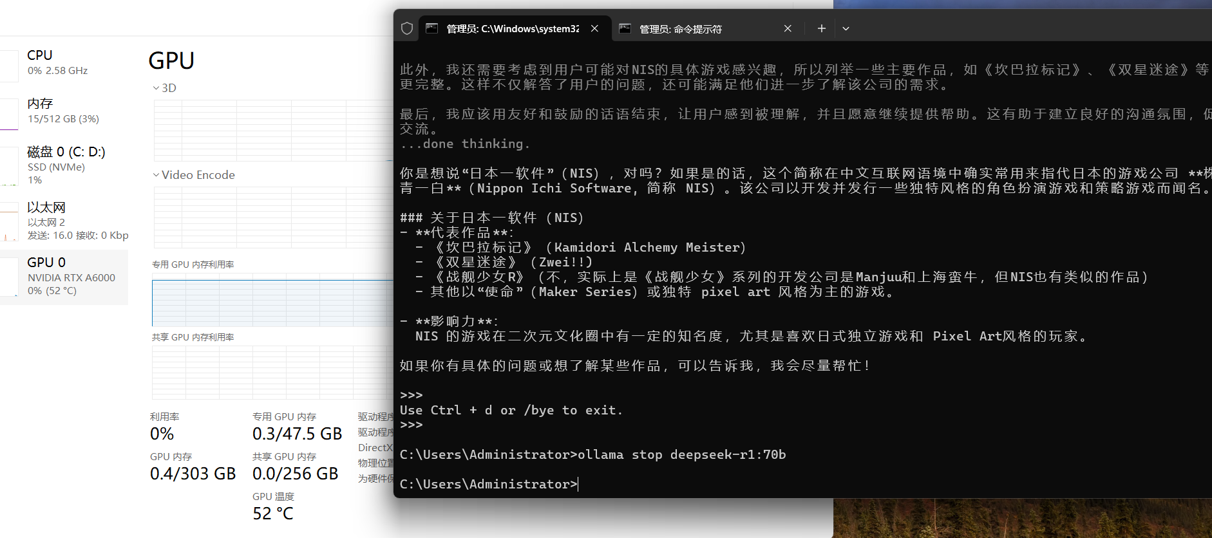This screenshot has height=538, width=1212.
Task: Select CPU in Task Manager sidebar
Action: (64, 62)
